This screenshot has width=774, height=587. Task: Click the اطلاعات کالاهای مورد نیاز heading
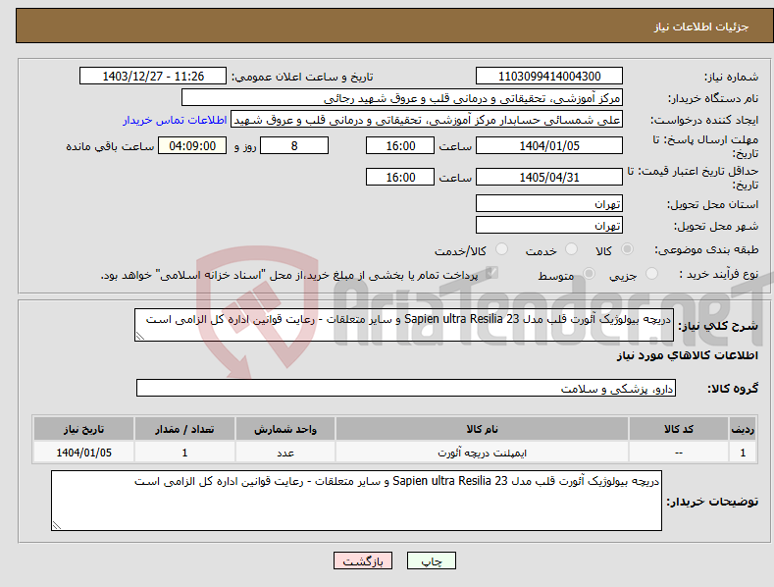tap(687, 355)
